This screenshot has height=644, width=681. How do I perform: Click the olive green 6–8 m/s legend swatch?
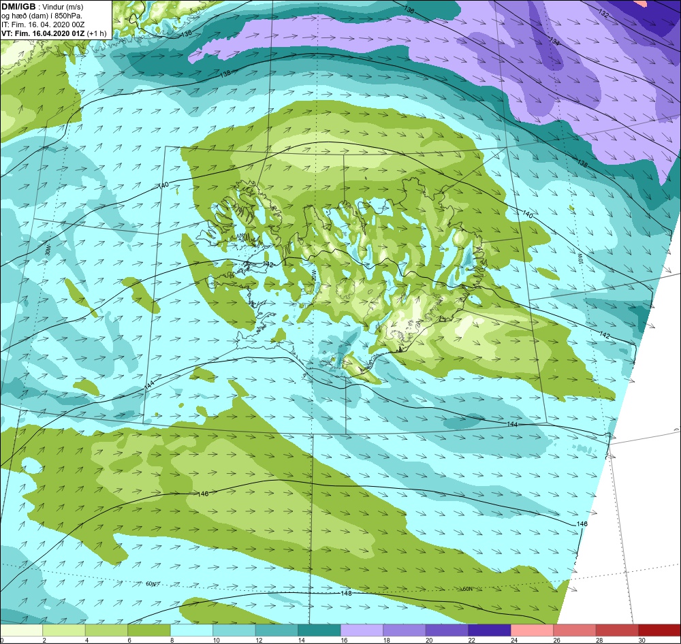pos(149,630)
